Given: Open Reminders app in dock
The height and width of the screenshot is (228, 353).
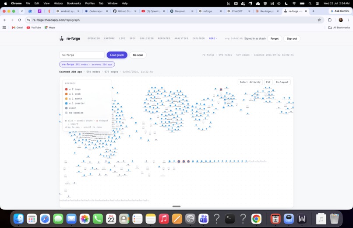Looking at the screenshot, I should [x=138, y=218].
